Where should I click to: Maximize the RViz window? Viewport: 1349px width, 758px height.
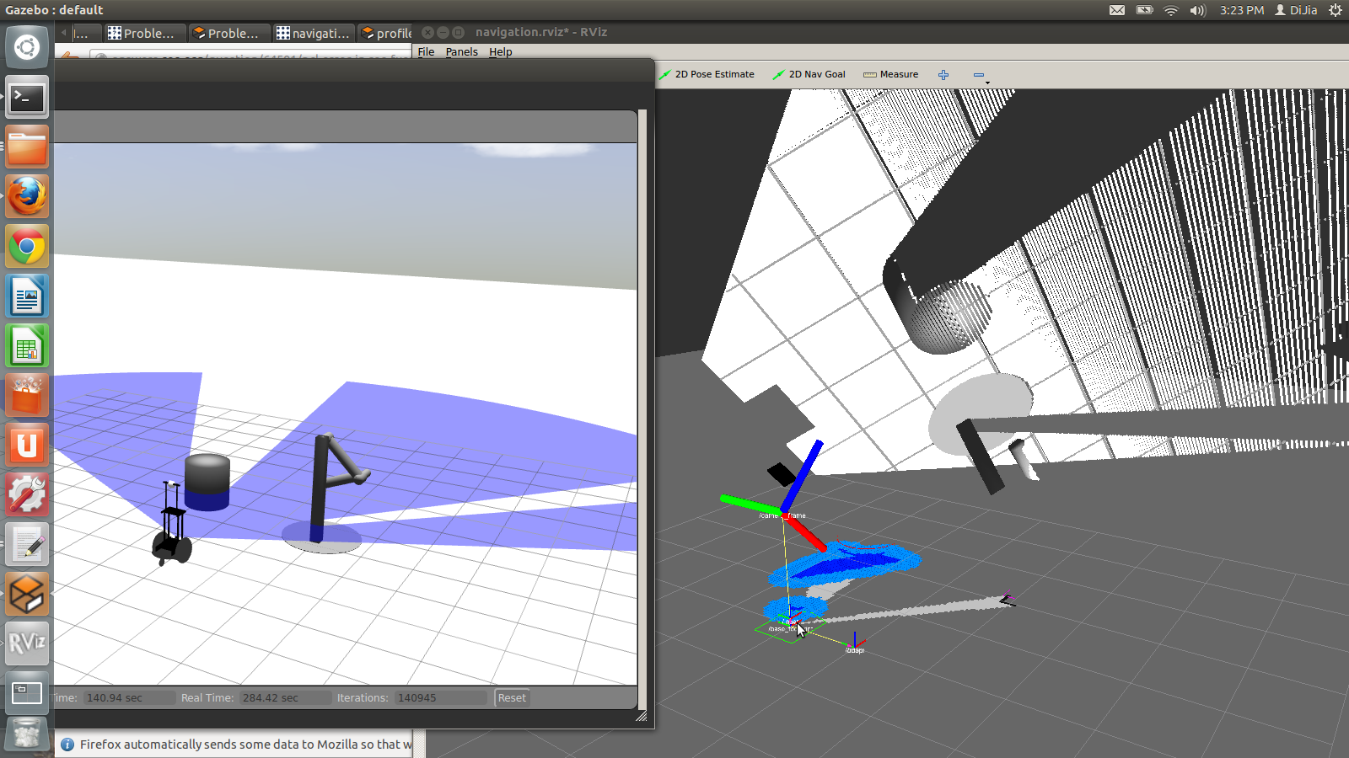(458, 32)
